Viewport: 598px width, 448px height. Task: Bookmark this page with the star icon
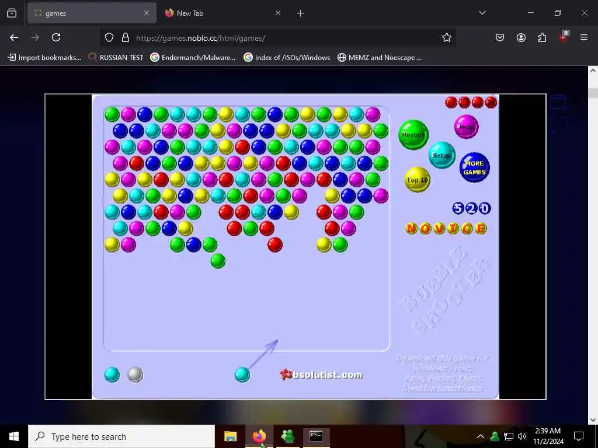[x=447, y=37]
